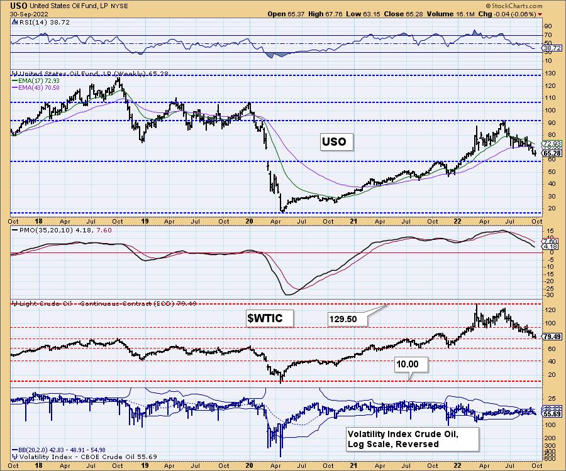Click the Light Crude Oil Continuous Contract label

click(108, 303)
